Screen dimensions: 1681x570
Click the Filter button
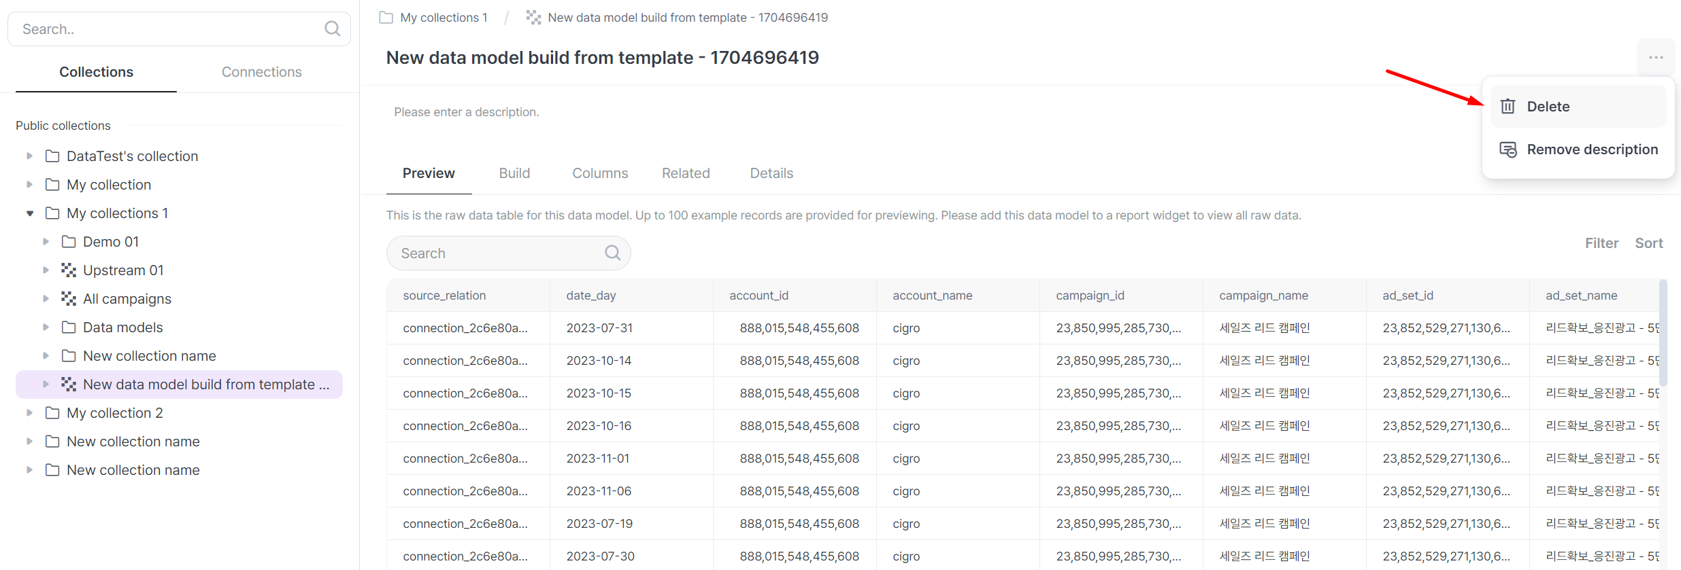(x=1601, y=243)
